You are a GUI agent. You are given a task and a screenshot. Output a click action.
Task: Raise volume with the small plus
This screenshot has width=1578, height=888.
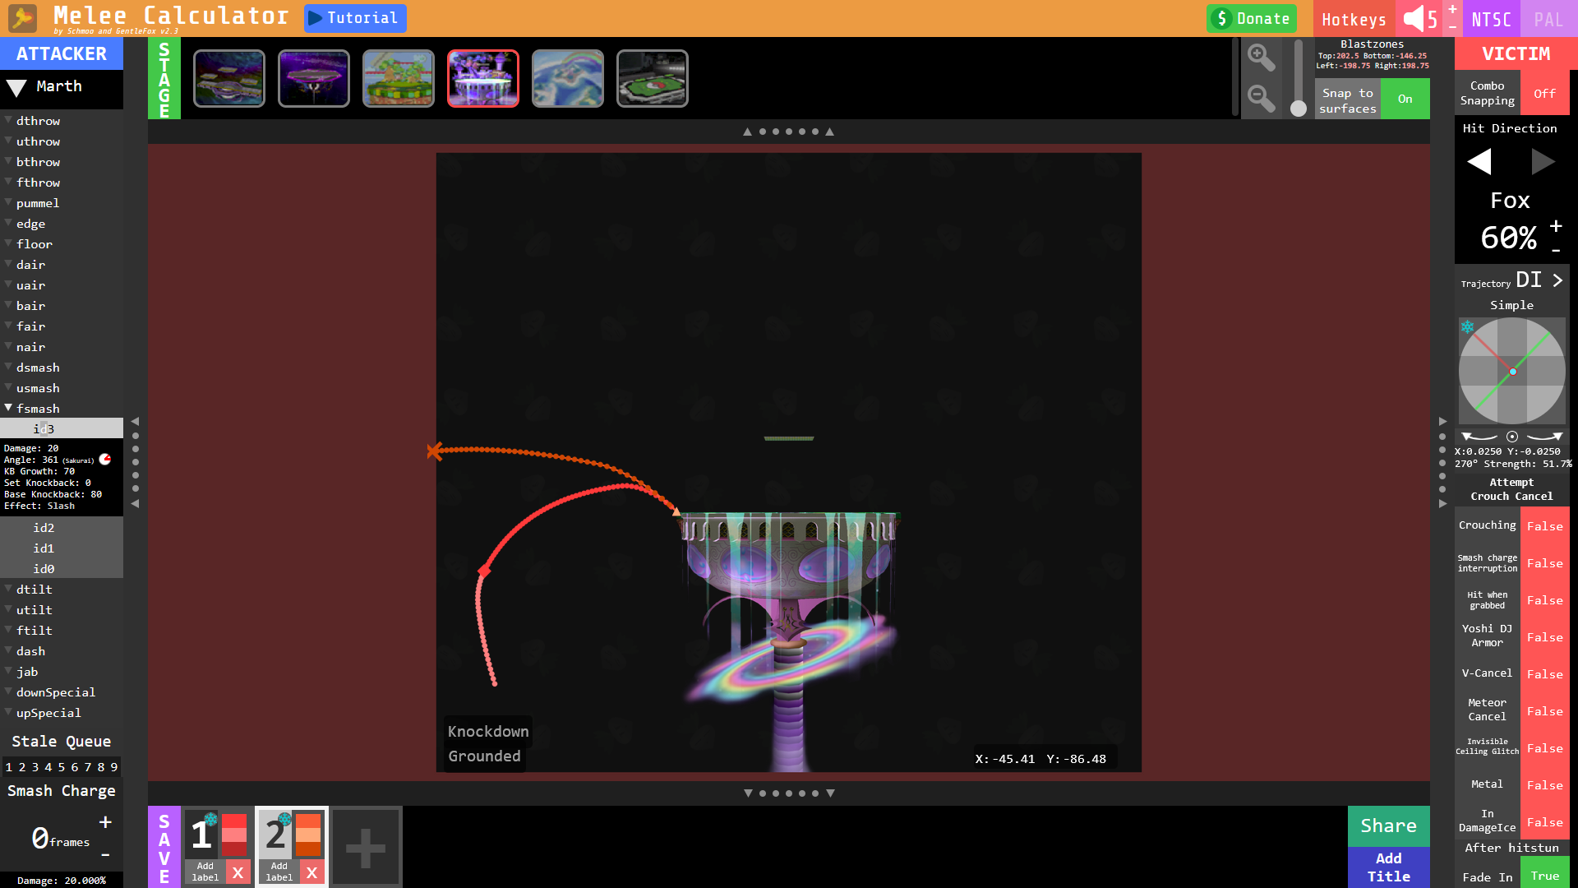[1452, 9]
